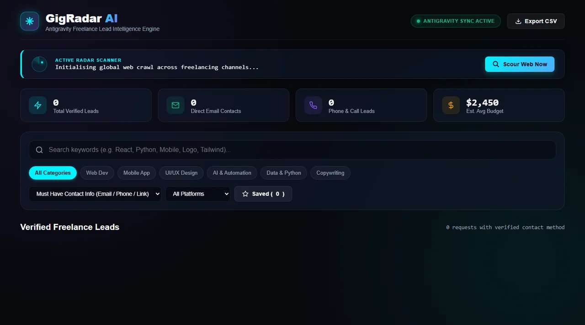Click the Total Verified Leads label
Viewport: 585px width, 325px height.
(x=76, y=111)
